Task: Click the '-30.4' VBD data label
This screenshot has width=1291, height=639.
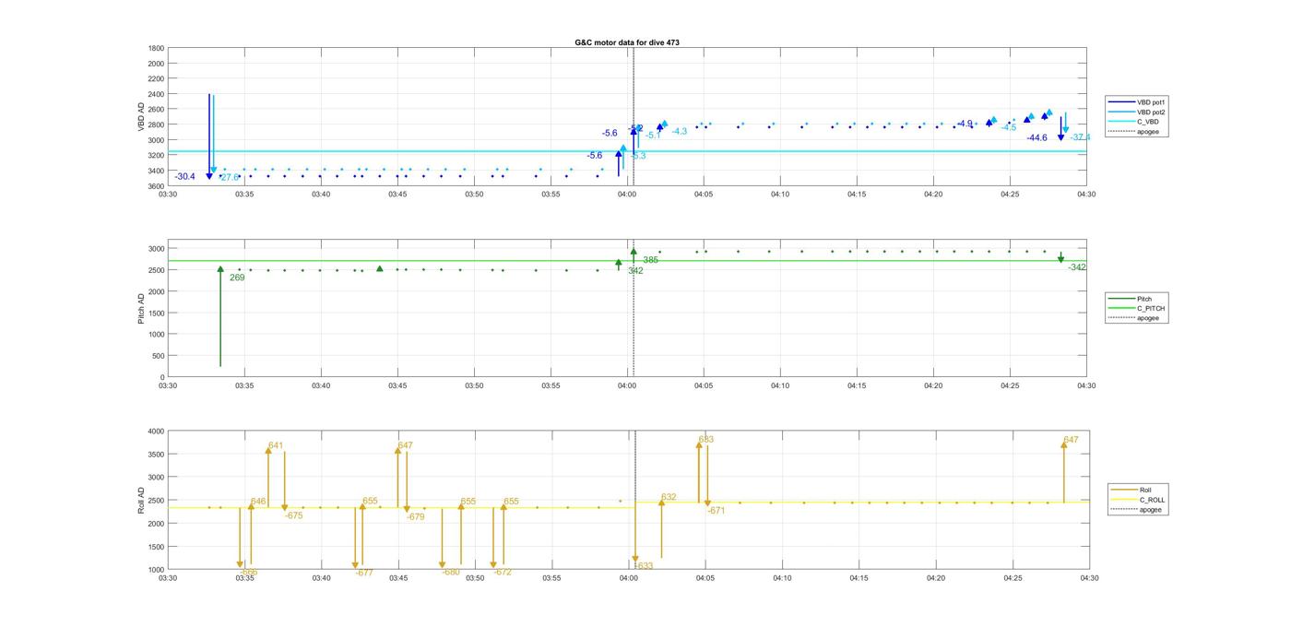Action: click(x=184, y=176)
